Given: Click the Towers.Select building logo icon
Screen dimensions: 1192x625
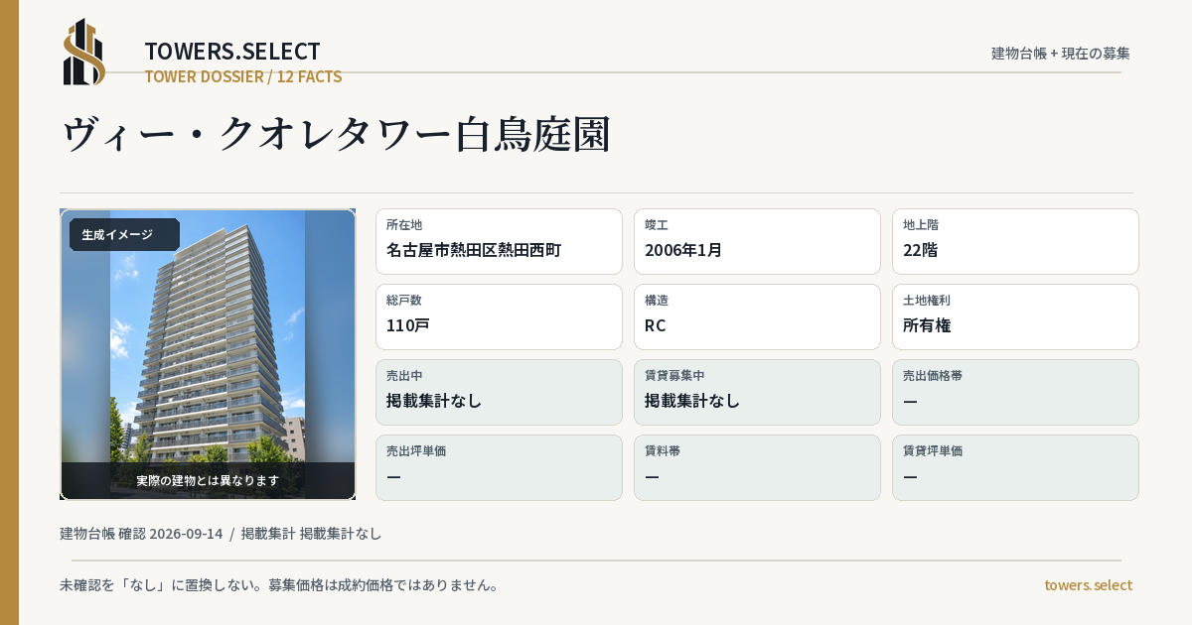Looking at the screenshot, I should [84, 52].
